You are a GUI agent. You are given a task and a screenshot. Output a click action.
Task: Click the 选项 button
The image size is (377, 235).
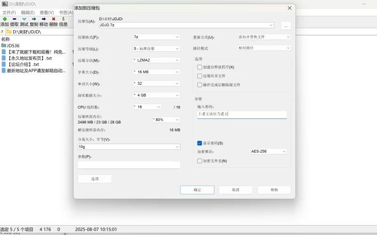point(95,179)
